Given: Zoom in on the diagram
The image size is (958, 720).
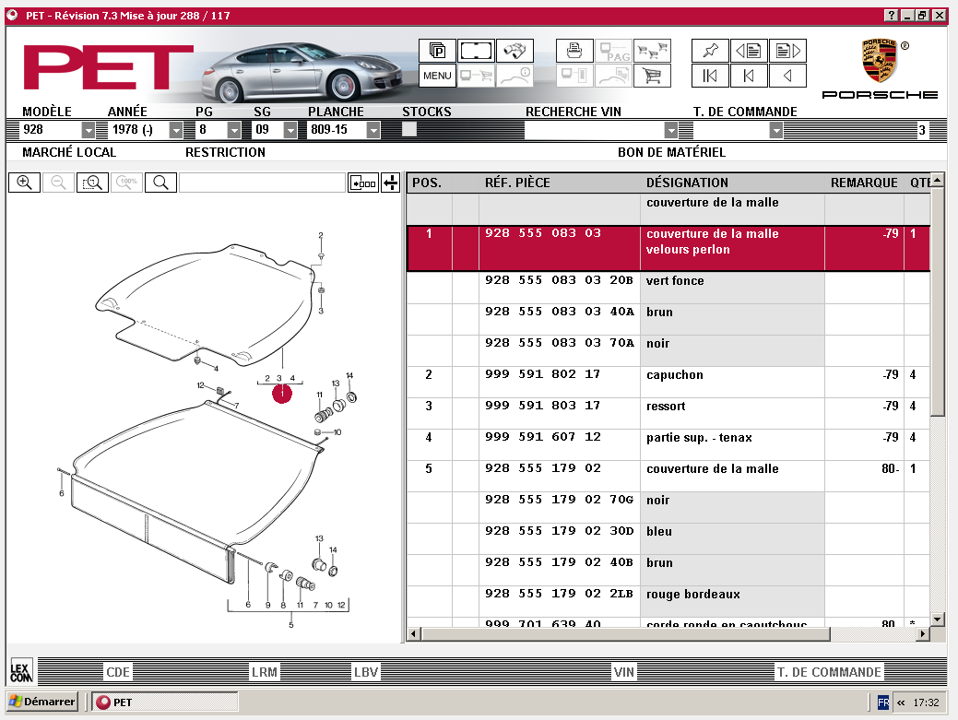Looking at the screenshot, I should 25,182.
